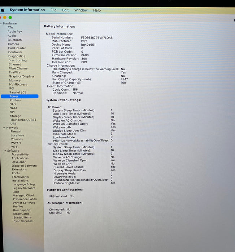Open the File menu
The width and height of the screenshot is (235, 252).
[x=53, y=10]
